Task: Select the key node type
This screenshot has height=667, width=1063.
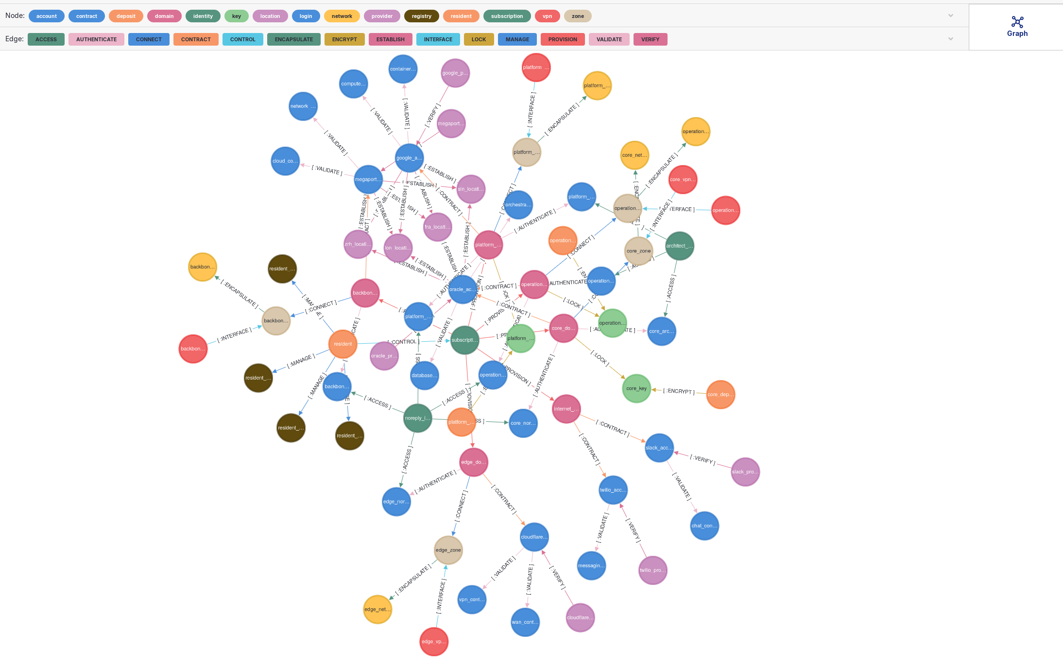Action: coord(237,16)
